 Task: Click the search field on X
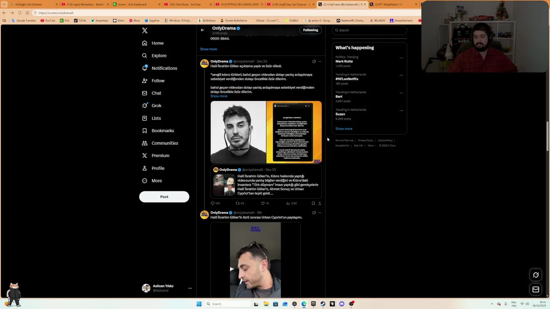pyautogui.click(x=370, y=30)
